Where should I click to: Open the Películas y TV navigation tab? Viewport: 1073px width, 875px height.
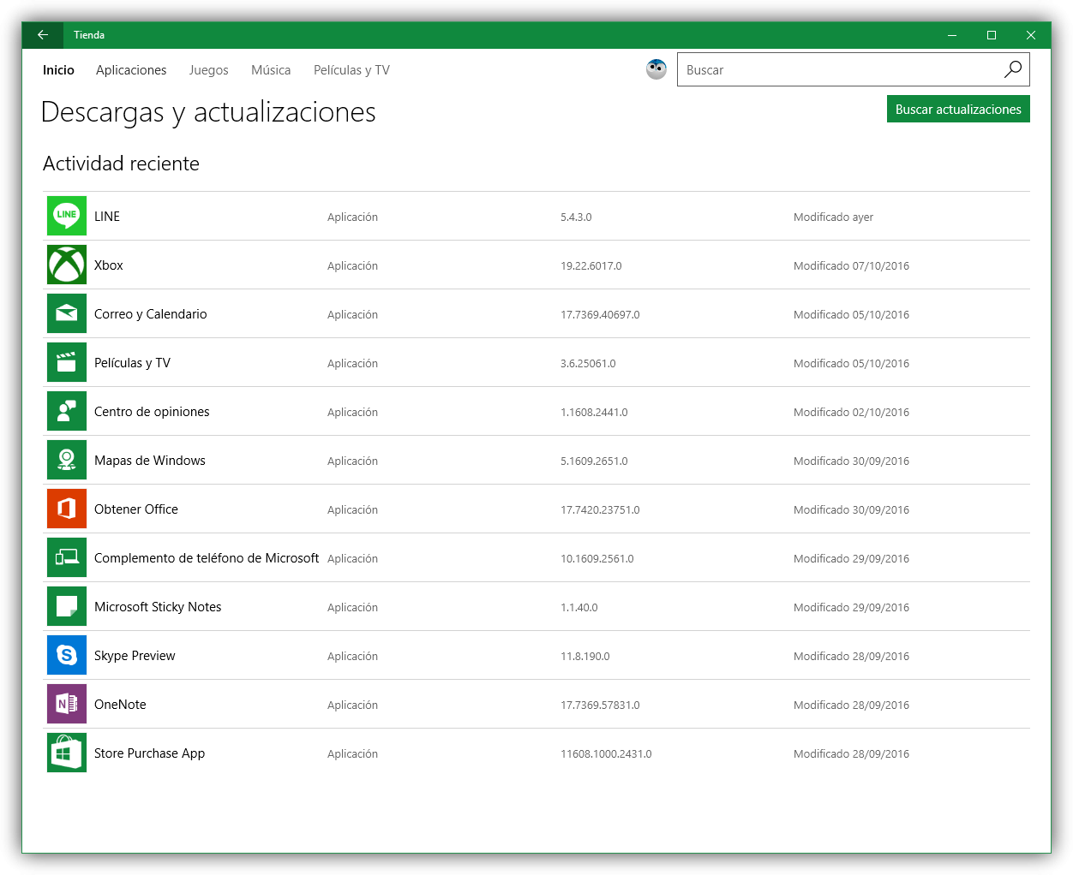click(351, 70)
